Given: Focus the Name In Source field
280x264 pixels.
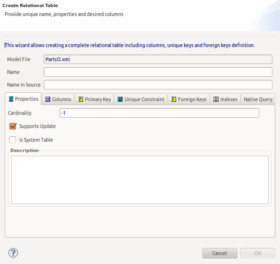Looking at the screenshot, I should click(x=158, y=85).
